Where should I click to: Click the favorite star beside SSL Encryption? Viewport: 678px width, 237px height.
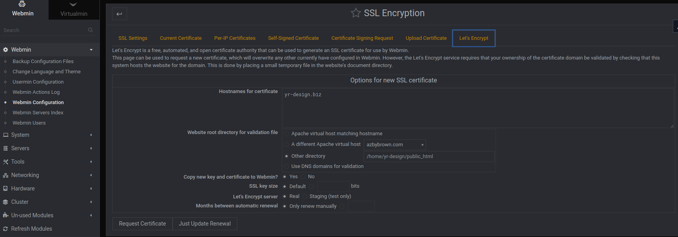(356, 13)
